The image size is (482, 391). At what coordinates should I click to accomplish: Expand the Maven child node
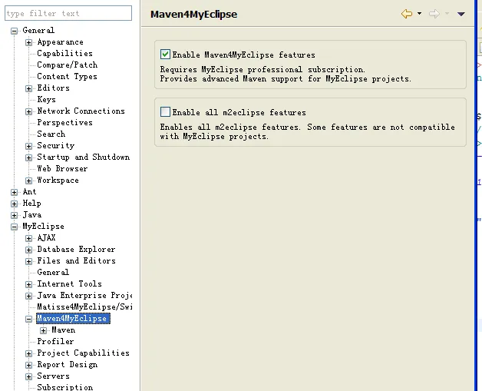click(43, 331)
